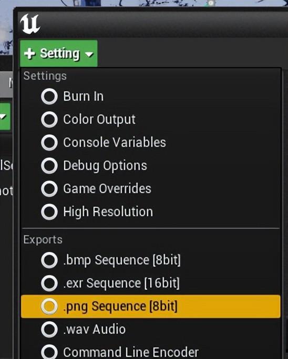Screen dimensions: 288x359
Task: Toggle the Color Output radio circle
Action: pos(49,120)
